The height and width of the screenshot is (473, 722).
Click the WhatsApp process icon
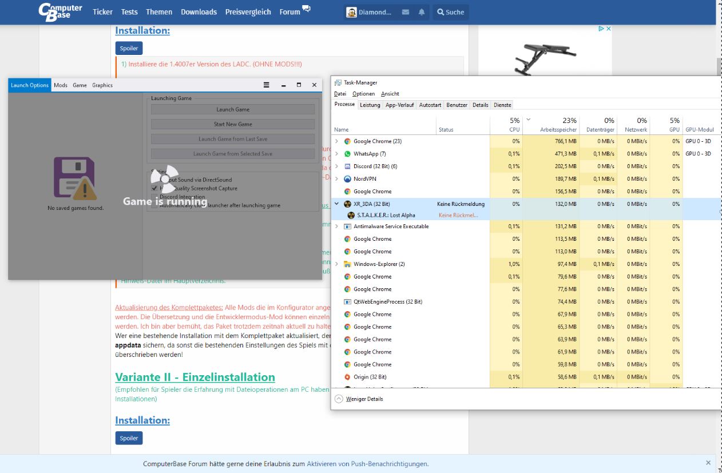tap(347, 154)
